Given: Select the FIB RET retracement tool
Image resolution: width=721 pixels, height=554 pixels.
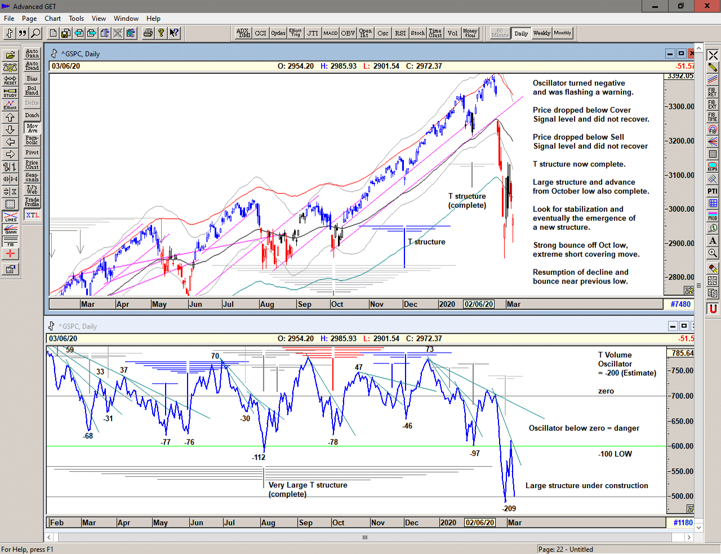Looking at the screenshot, I should 713,92.
